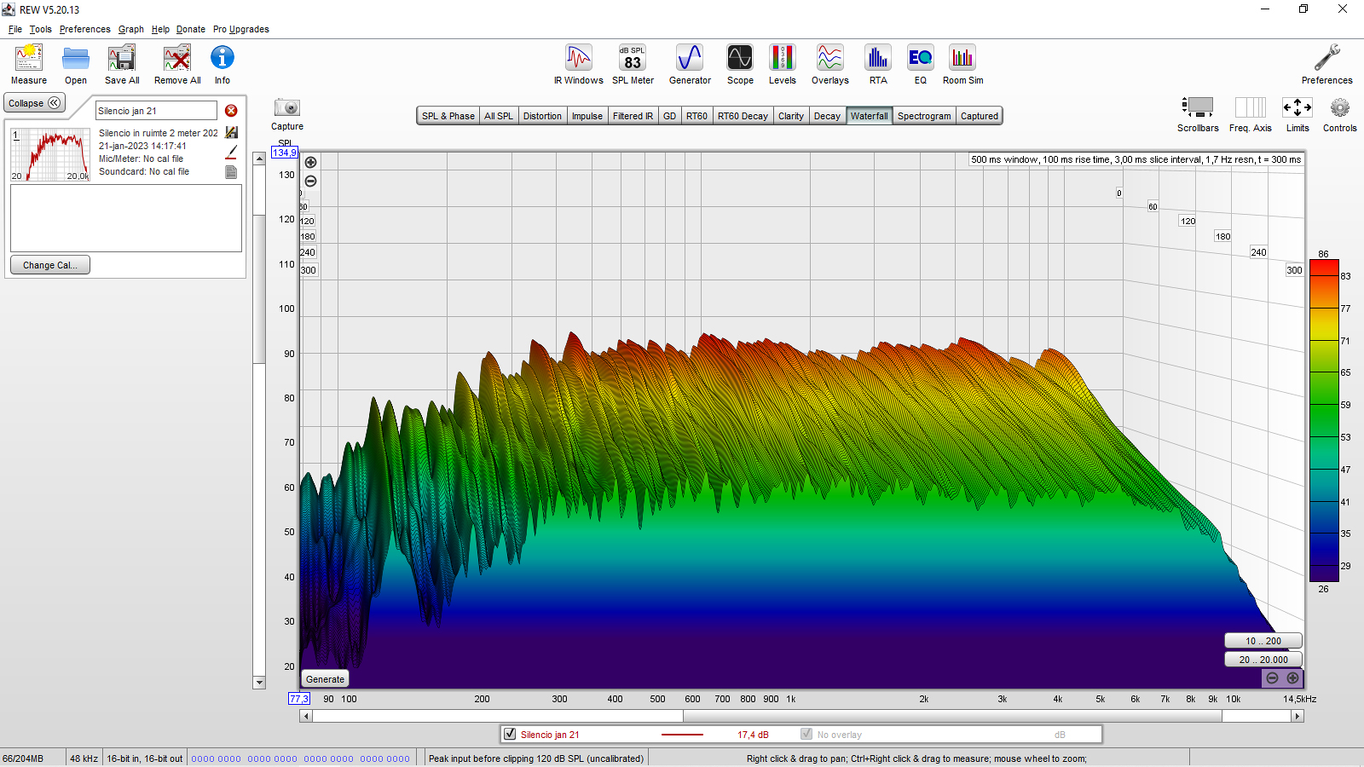Image resolution: width=1364 pixels, height=767 pixels.
Task: Open the Graph menu
Action: 131,29
